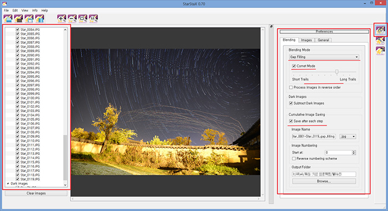388x211 pixels.
Task: Collapse the Dark Images tree node
Action: (8, 184)
